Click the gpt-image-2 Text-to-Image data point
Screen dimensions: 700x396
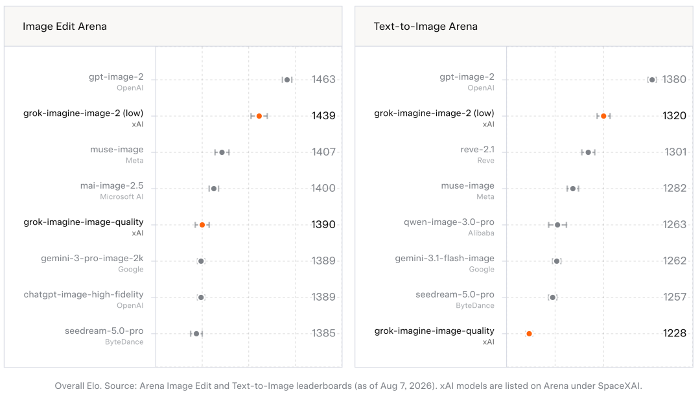pyautogui.click(x=652, y=80)
